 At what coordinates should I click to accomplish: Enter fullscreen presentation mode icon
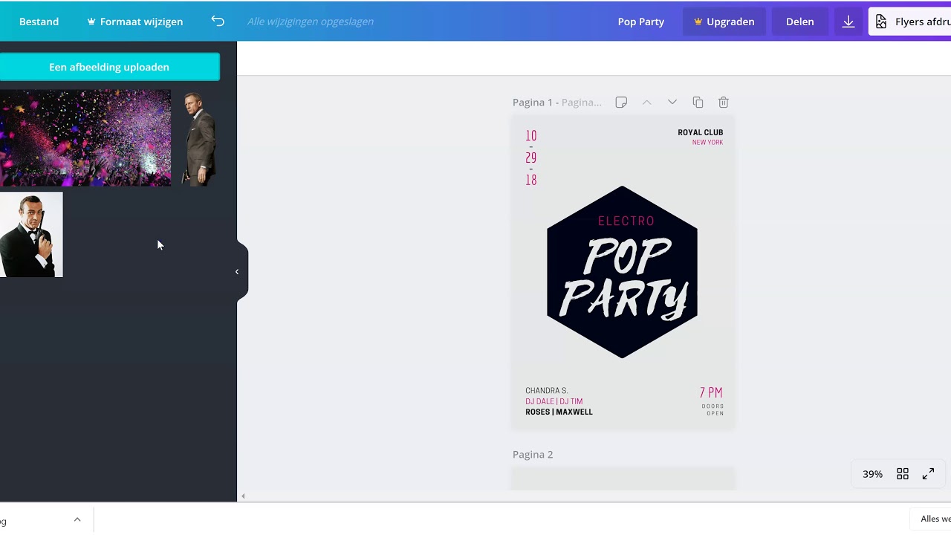click(928, 474)
